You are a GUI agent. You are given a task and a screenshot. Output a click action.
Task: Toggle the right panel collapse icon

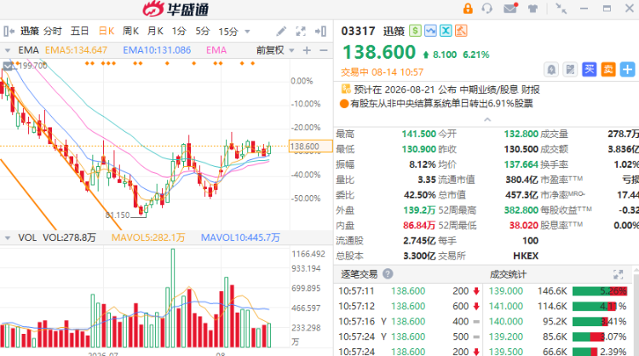[320, 31]
